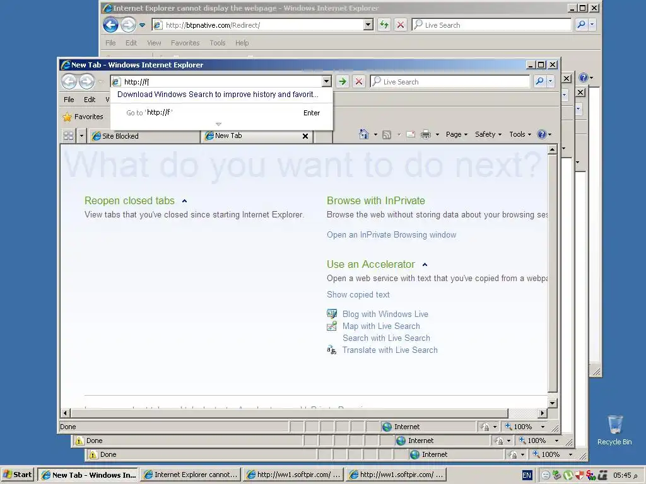
Task: Click the Back button in the New Tab window
Action: coord(69,81)
